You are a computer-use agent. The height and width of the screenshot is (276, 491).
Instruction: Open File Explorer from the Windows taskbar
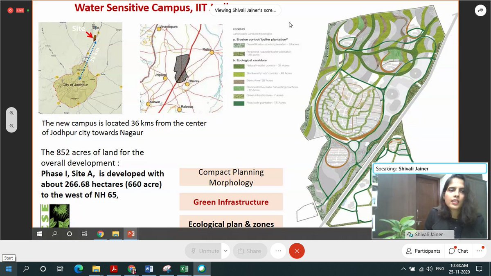click(x=96, y=269)
